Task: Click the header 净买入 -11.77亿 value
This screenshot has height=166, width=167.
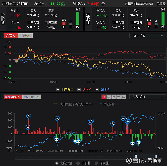Action: (56, 4)
